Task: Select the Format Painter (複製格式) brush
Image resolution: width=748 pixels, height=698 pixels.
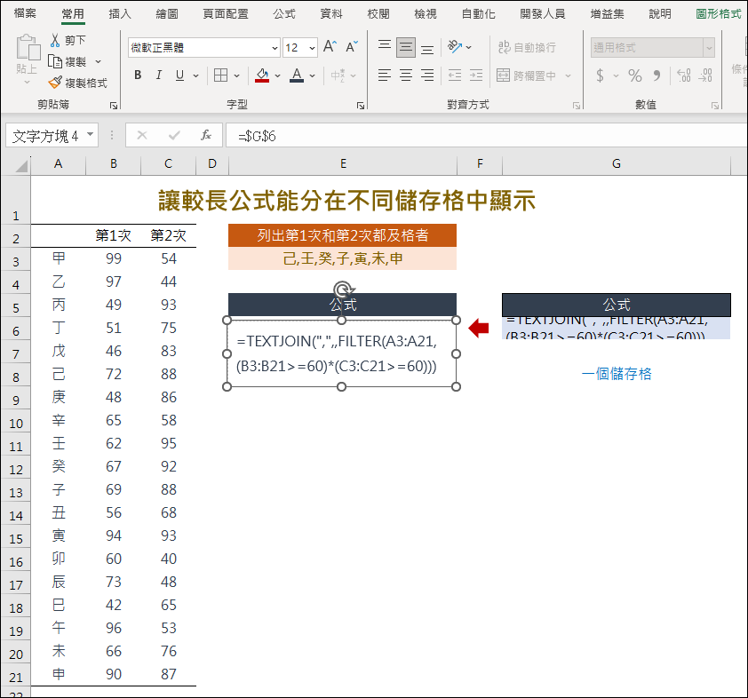Action: (x=55, y=83)
